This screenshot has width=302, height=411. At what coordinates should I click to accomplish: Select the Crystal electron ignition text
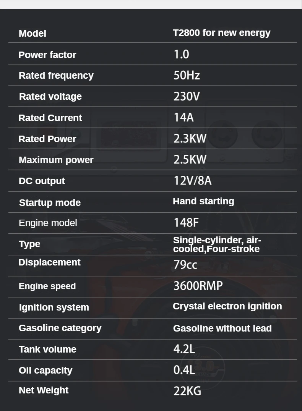pyautogui.click(x=227, y=306)
